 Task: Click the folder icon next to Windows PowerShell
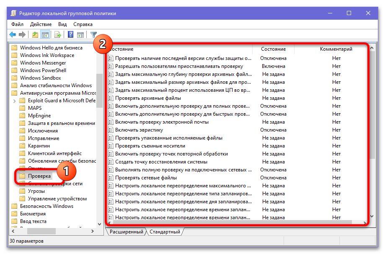coord(15,70)
